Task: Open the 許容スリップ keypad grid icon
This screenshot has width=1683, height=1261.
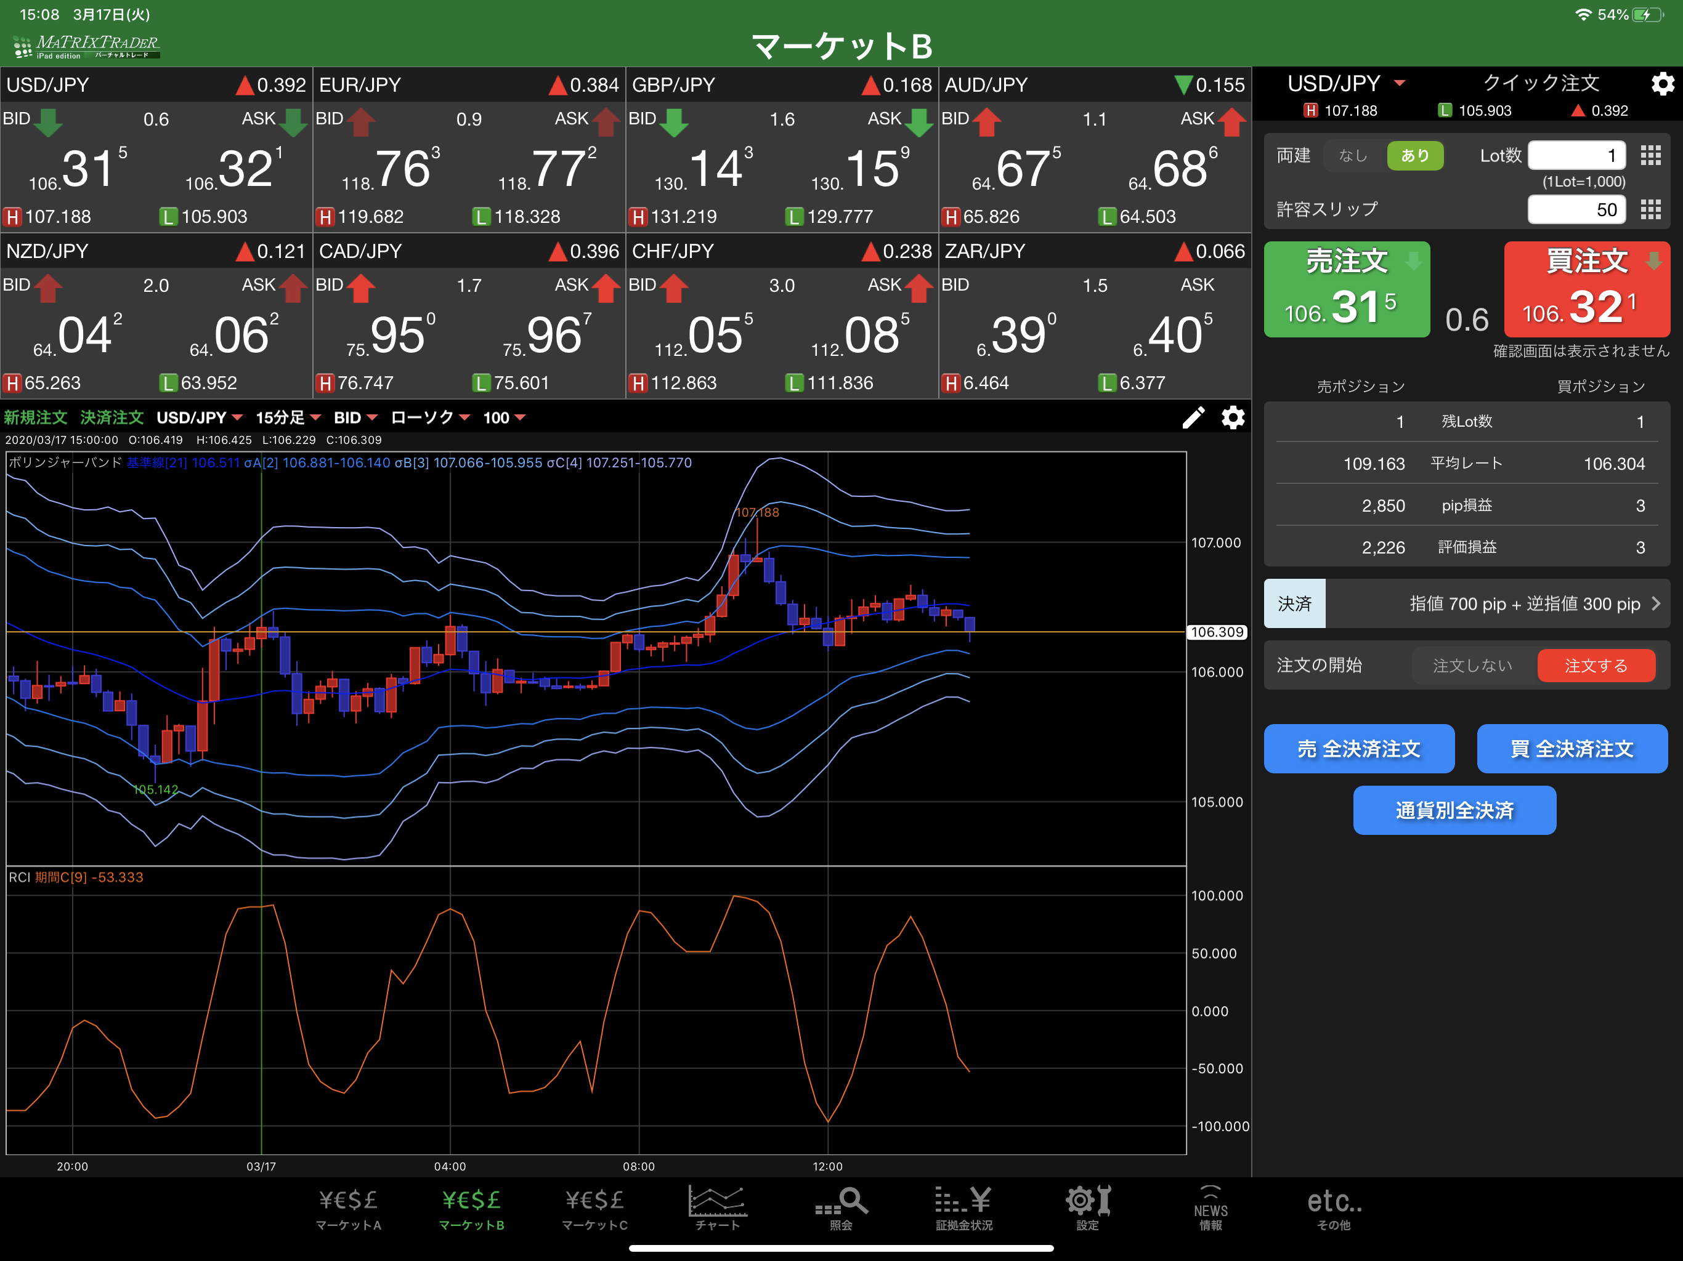Action: click(x=1650, y=210)
